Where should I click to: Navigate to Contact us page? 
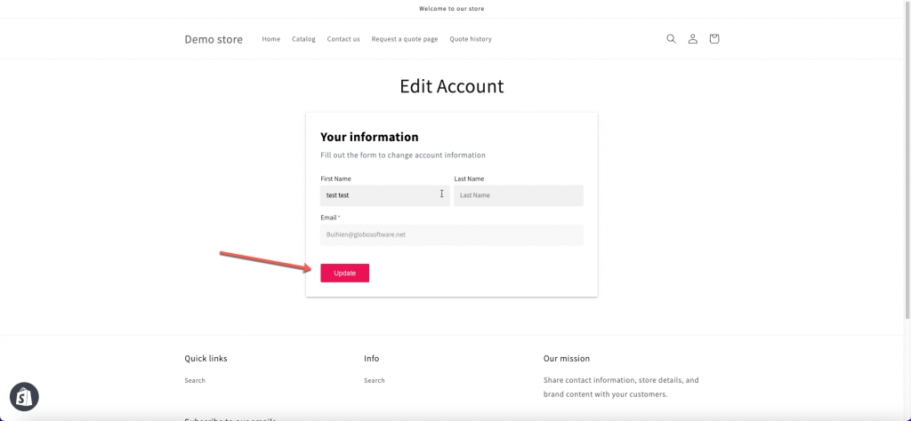point(343,39)
